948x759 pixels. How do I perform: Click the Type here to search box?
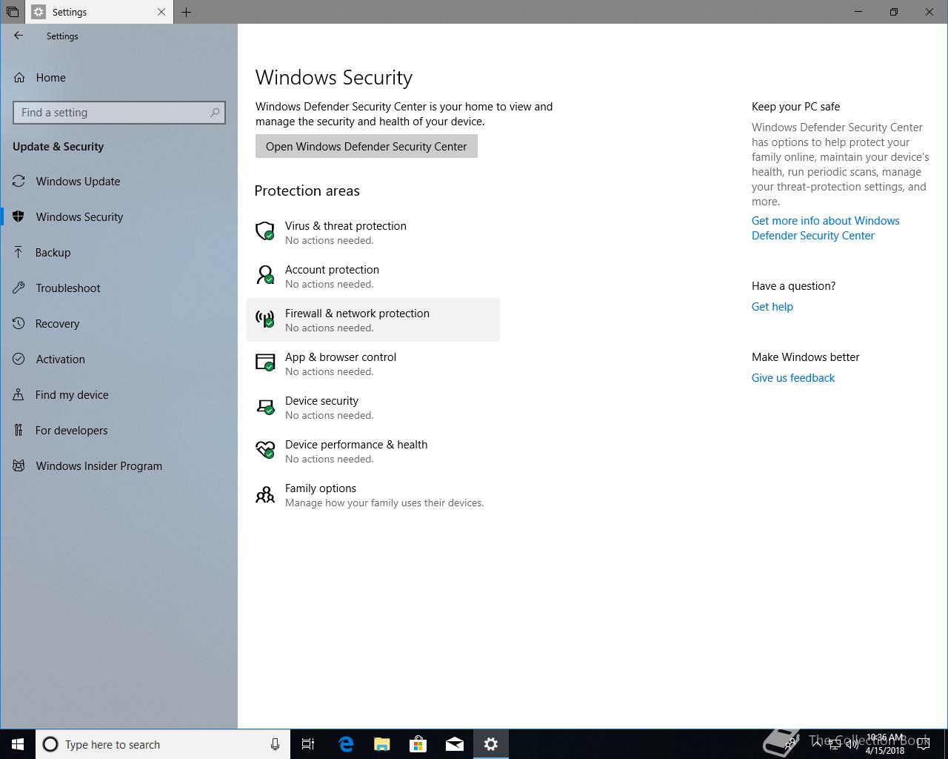coord(162,744)
